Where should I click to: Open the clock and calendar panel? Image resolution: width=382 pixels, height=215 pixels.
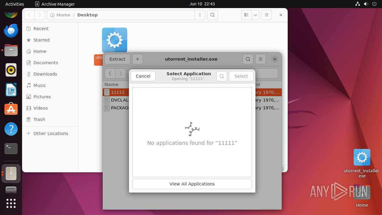[202, 4]
